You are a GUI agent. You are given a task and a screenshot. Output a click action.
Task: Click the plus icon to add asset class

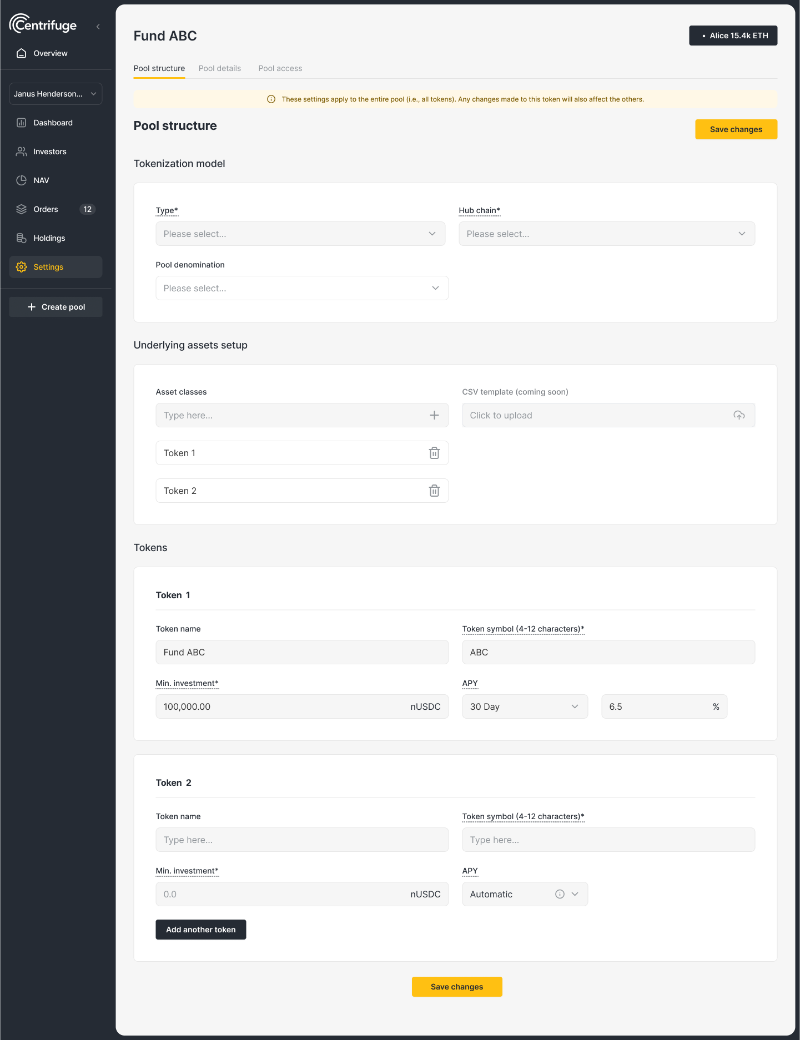pos(434,415)
